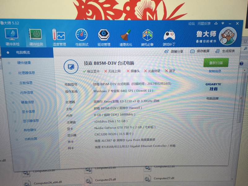Image resolution: width=248 pixels, height=186 pixels.
Task: Click the 8 GB DDR3 1600MHz memory text
Action: pyautogui.click(x=115, y=115)
